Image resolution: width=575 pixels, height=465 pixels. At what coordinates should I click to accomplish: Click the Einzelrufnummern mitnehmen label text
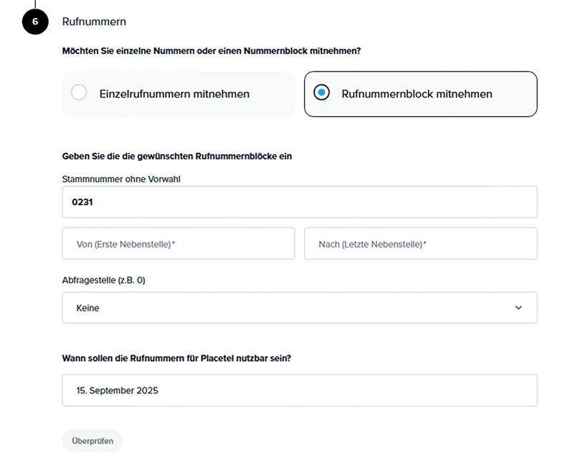click(x=174, y=94)
